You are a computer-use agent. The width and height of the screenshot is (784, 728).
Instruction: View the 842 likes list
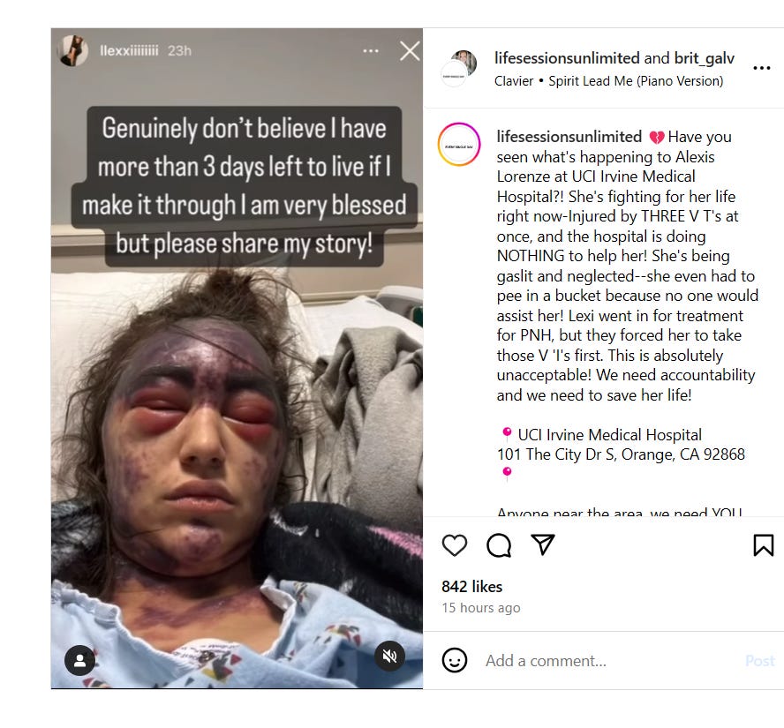pyautogui.click(x=471, y=587)
